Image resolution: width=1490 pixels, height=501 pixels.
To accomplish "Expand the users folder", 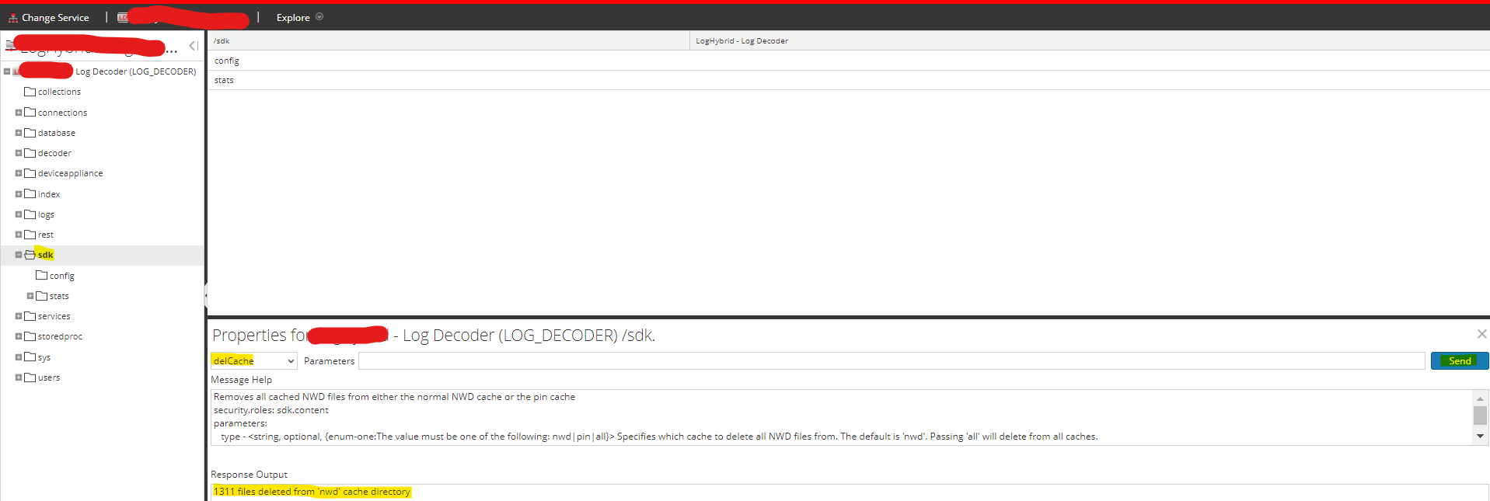I will tap(19, 377).
